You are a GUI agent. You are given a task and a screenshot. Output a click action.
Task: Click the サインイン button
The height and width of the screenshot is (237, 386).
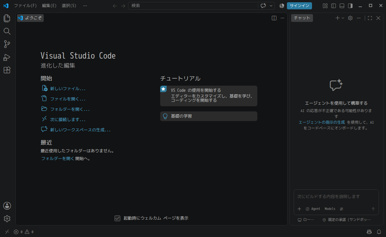[x=299, y=6]
